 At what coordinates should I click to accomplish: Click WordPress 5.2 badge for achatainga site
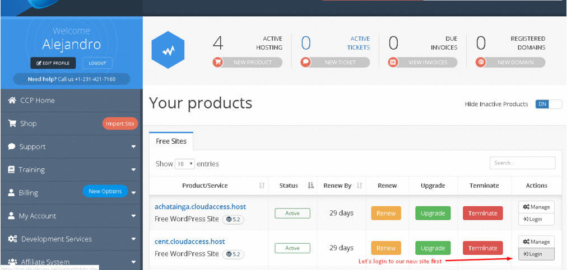point(233,220)
